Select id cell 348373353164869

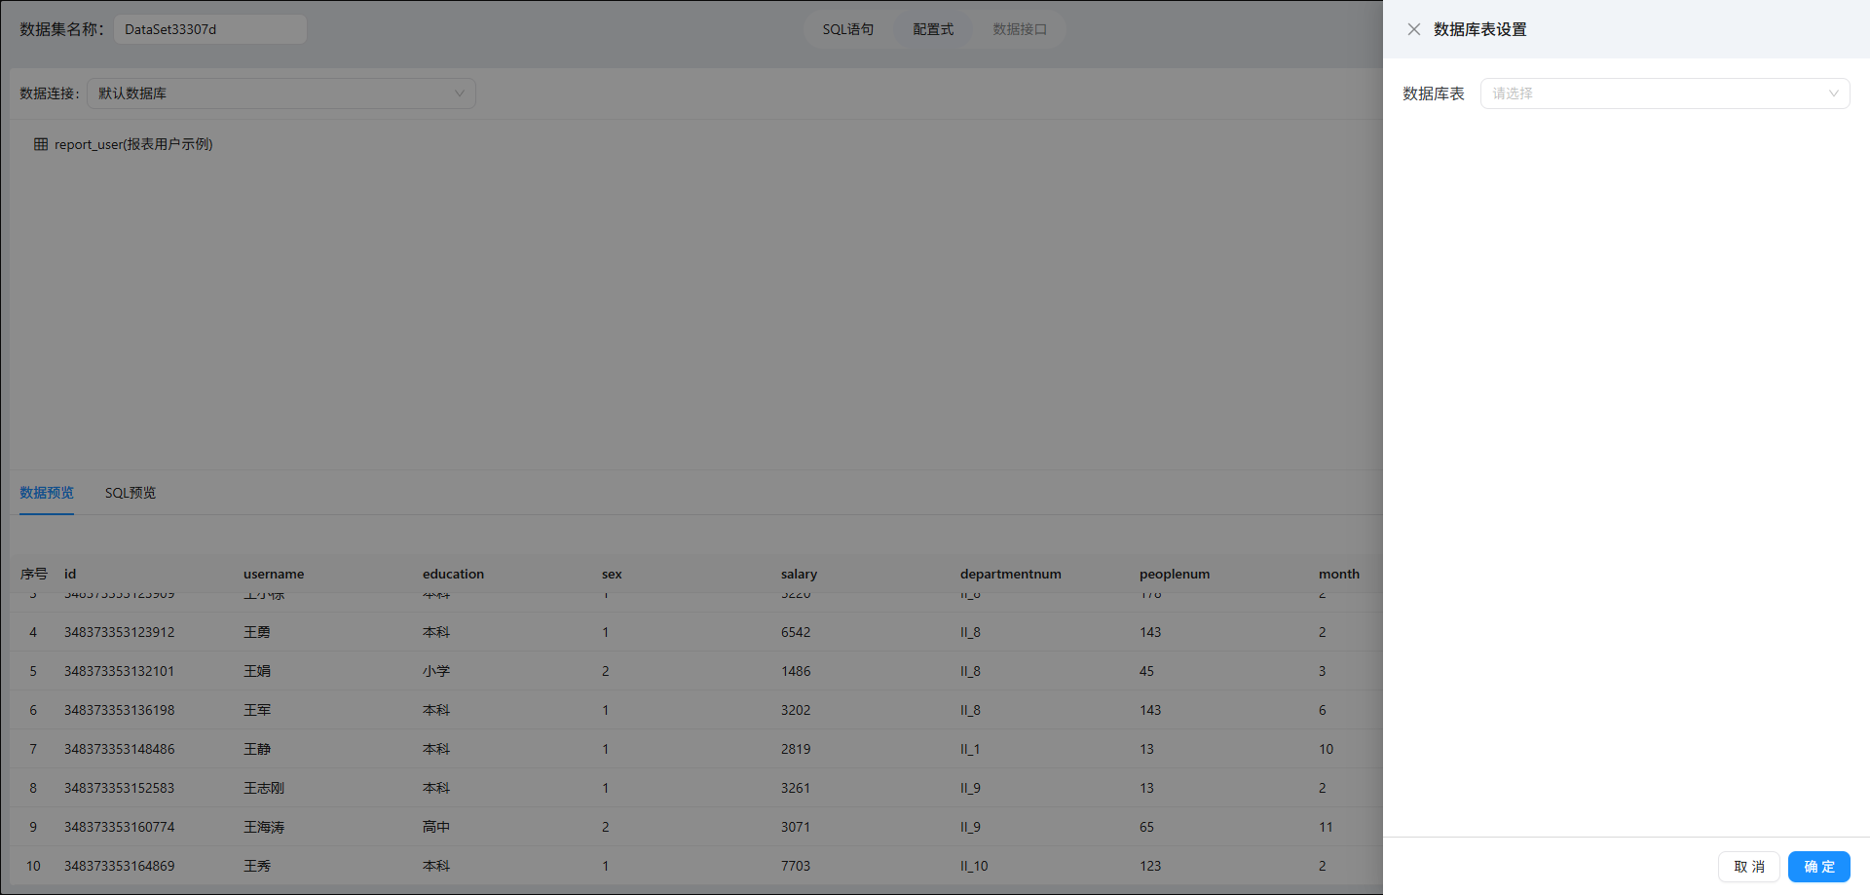point(120,866)
